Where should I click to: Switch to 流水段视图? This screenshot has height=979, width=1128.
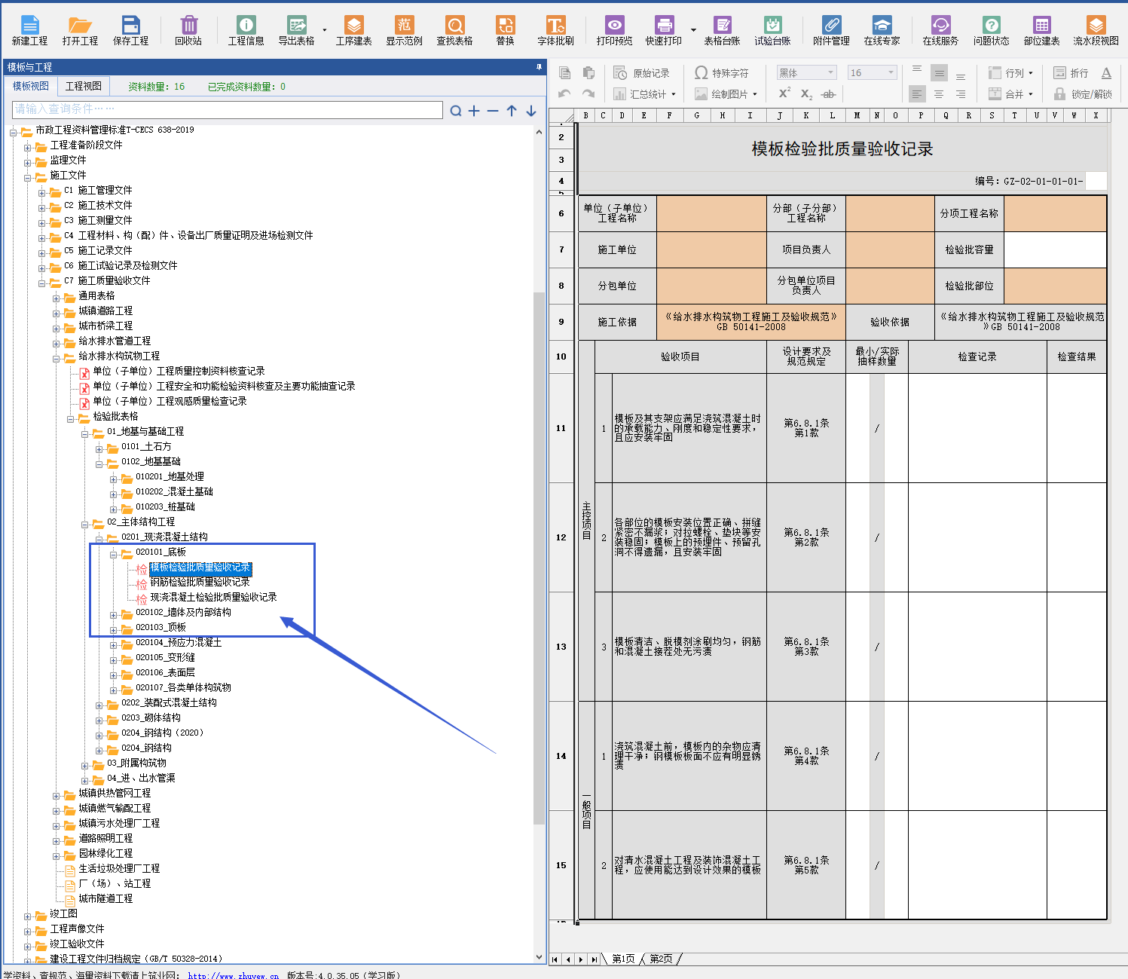pos(1096,31)
